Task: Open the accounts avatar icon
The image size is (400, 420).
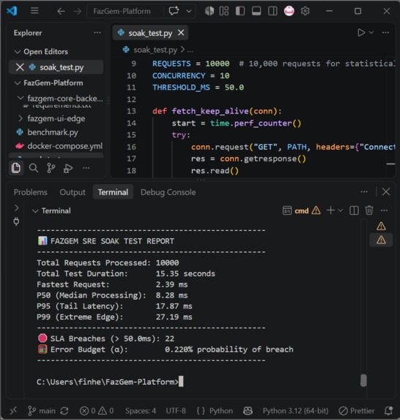Action: pos(289,11)
